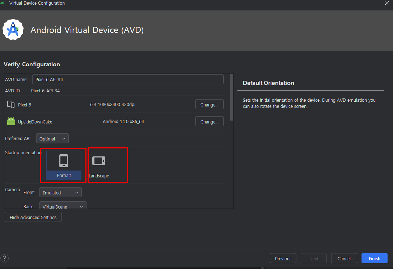Image resolution: width=393 pixels, height=269 pixels.
Task: Click the Android 14.0 x86_64 text
Action: click(x=123, y=122)
